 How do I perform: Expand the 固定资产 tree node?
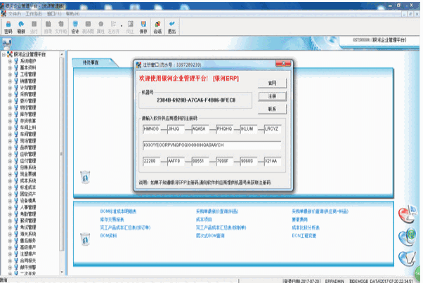pyautogui.click(x=10, y=194)
